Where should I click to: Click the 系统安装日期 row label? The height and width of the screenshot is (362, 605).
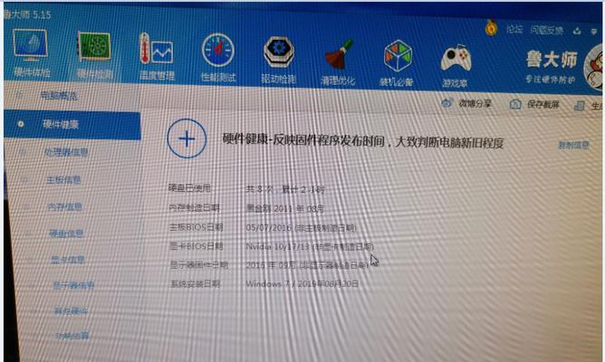point(196,284)
